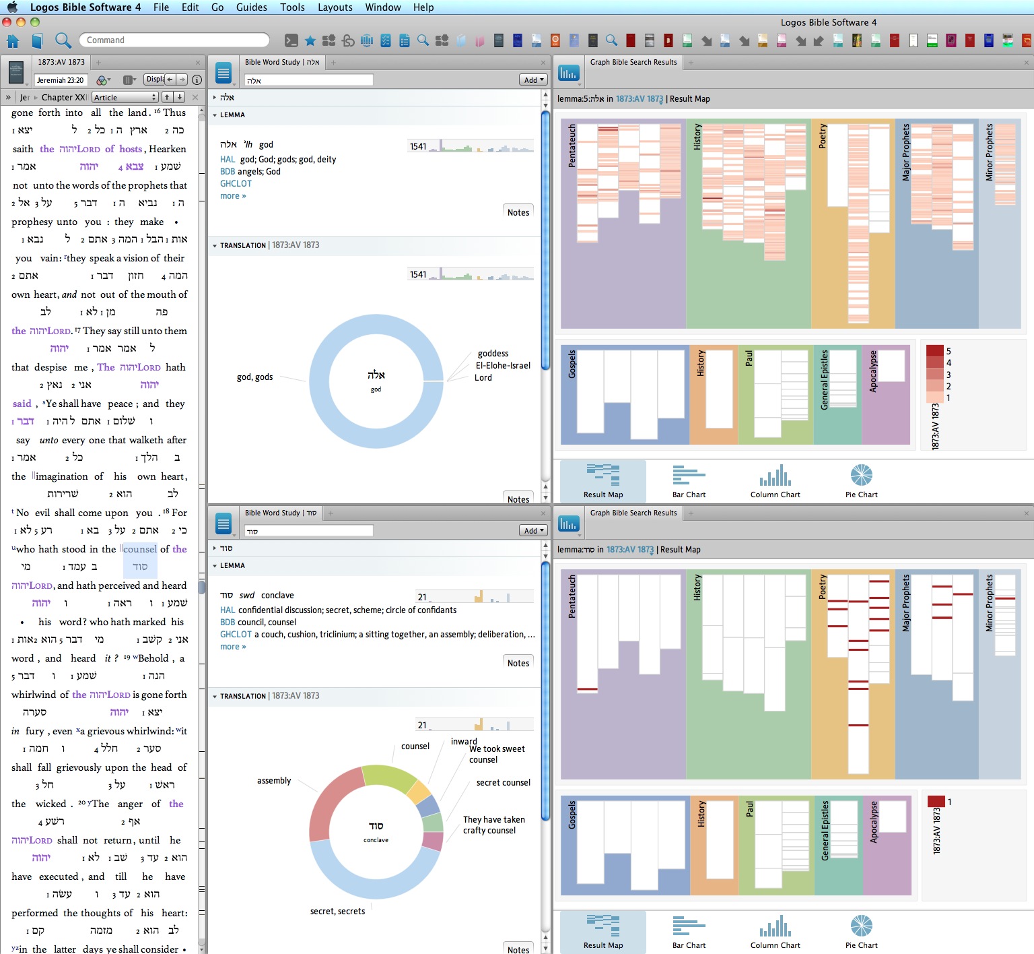Click the knot-shaped shortcut icon in toolbar

[348, 40]
